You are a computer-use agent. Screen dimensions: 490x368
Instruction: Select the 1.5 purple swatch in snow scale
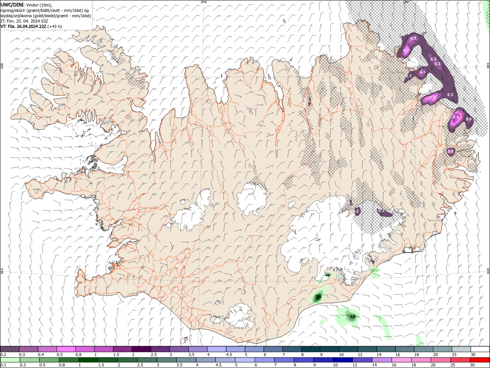tap(122, 349)
